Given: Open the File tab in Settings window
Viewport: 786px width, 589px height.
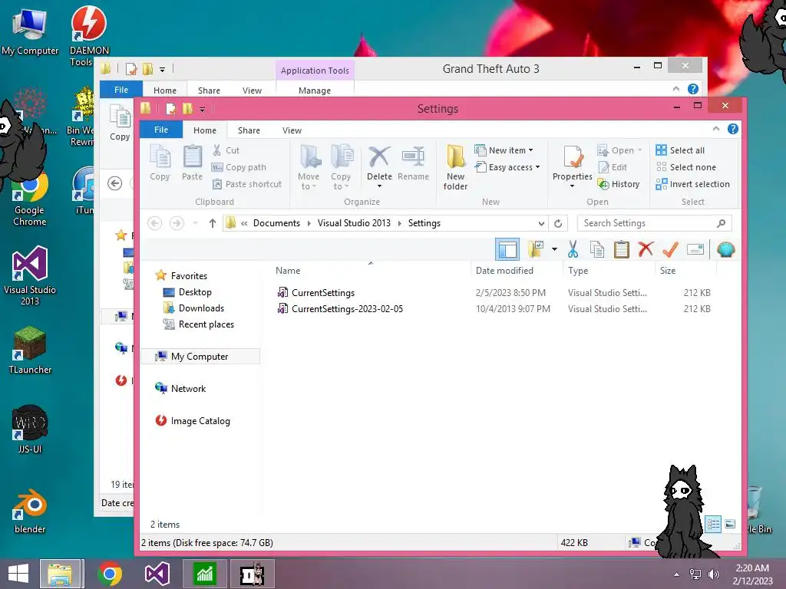Looking at the screenshot, I should point(161,130).
